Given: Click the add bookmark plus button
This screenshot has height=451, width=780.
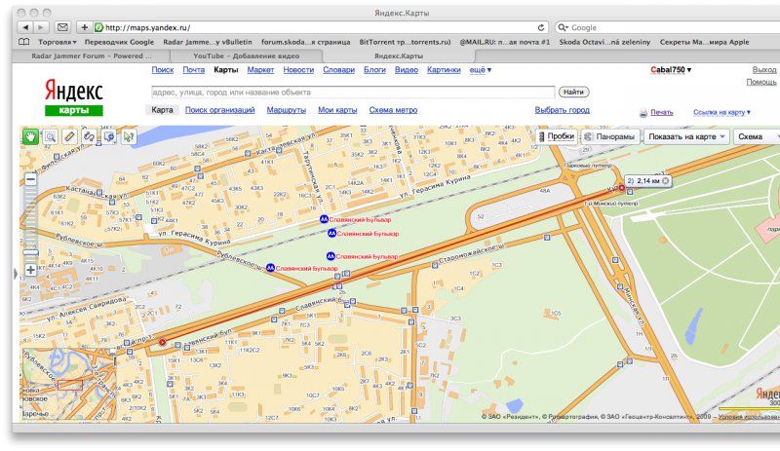Looking at the screenshot, I should [84, 27].
